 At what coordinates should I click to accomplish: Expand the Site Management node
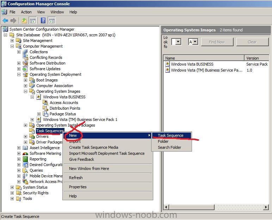click(12, 41)
